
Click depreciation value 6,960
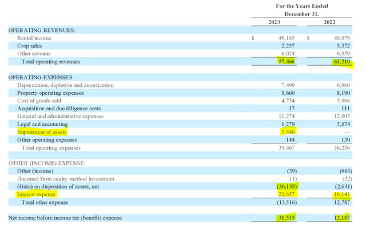(x=343, y=85)
